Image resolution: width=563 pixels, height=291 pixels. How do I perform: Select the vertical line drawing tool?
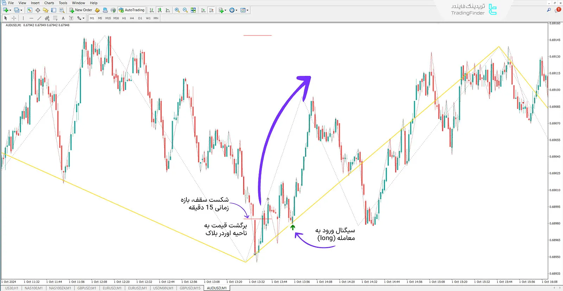pyautogui.click(x=23, y=18)
